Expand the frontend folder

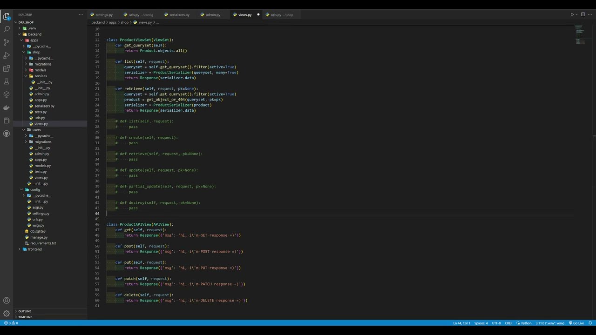point(35,249)
